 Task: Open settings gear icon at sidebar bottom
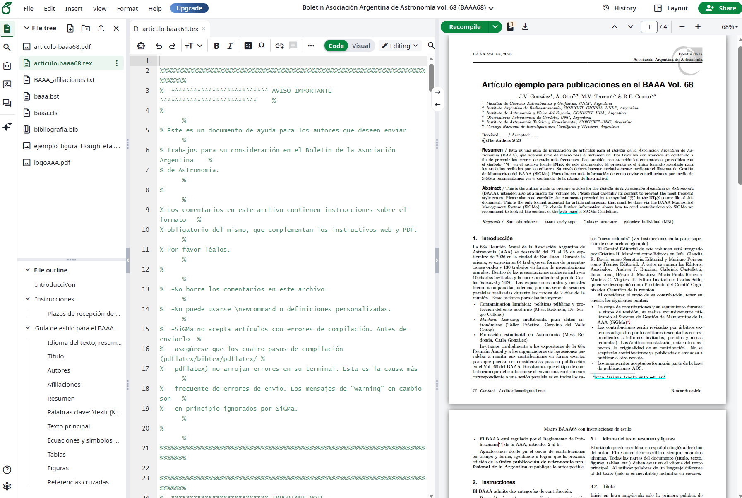point(7,486)
